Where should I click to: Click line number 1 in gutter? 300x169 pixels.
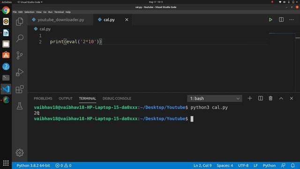pyautogui.click(x=40, y=36)
